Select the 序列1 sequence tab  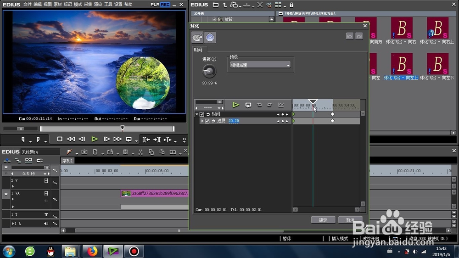(67, 161)
